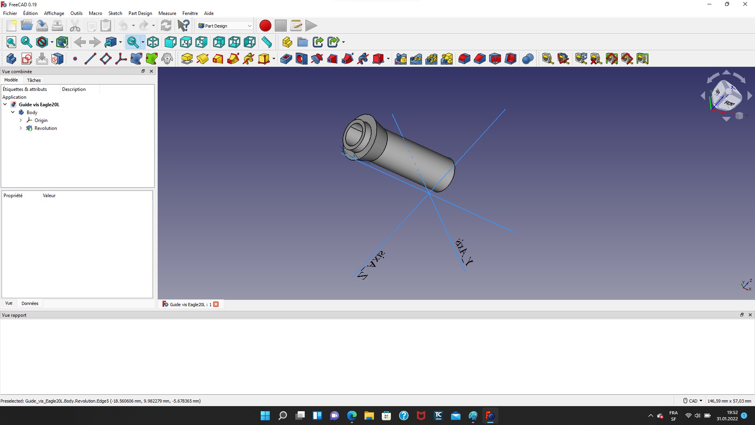
Task: Click the FRONT face of navigation cube
Action: 729,103
